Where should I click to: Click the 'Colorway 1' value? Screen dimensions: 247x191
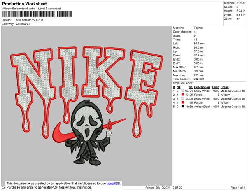[23, 24]
